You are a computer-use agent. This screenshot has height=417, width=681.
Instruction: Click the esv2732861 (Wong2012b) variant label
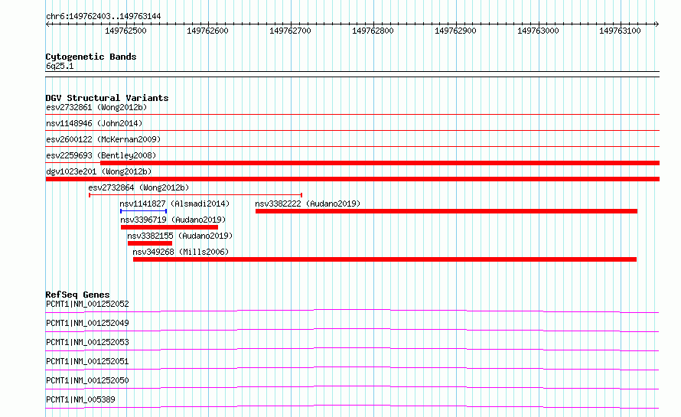pyautogui.click(x=96, y=107)
